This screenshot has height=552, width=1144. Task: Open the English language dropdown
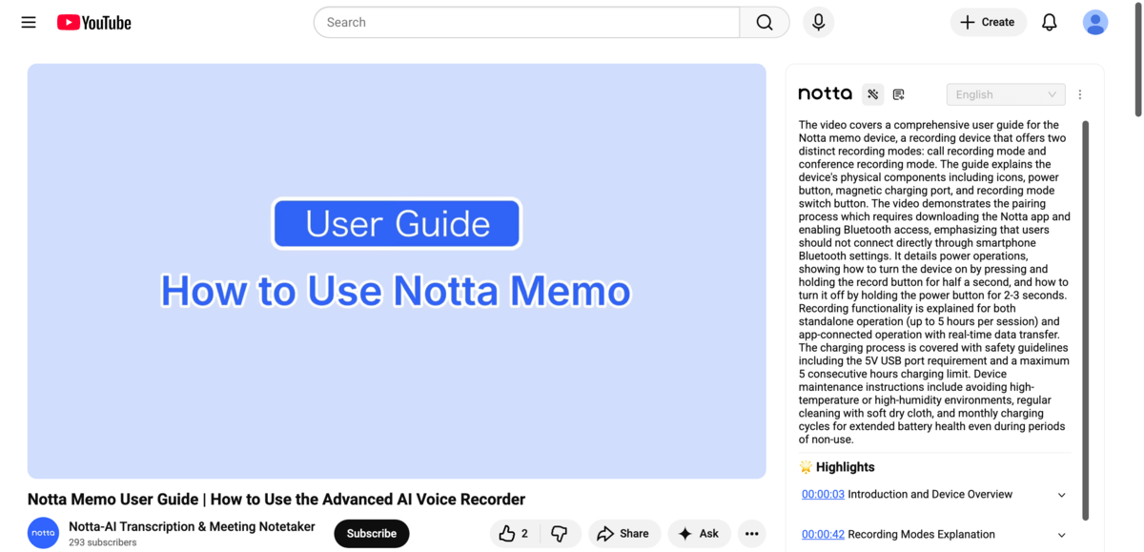pyautogui.click(x=1006, y=94)
